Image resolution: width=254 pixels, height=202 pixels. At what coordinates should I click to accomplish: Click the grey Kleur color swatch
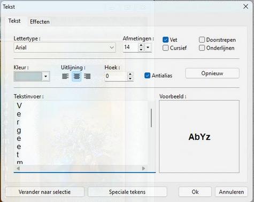28,76
